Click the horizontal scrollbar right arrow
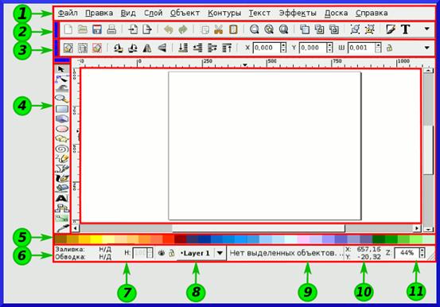 pyautogui.click(x=417, y=228)
